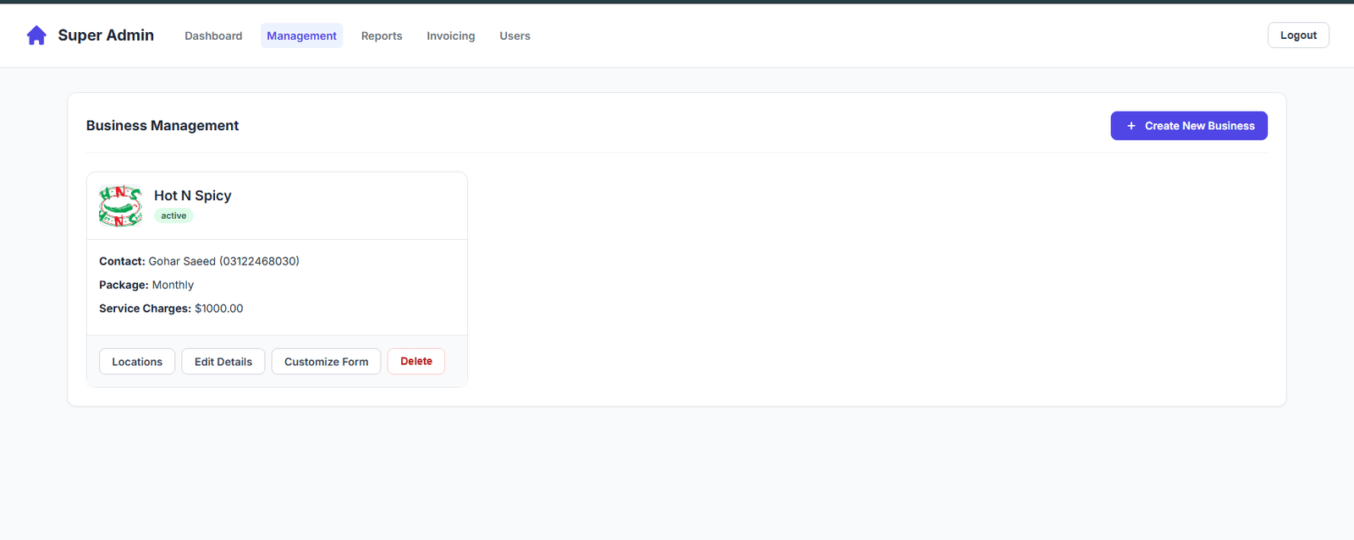Viewport: 1354px width, 540px height.
Task: Click the Hot N Spicy logo image
Action: [120, 205]
